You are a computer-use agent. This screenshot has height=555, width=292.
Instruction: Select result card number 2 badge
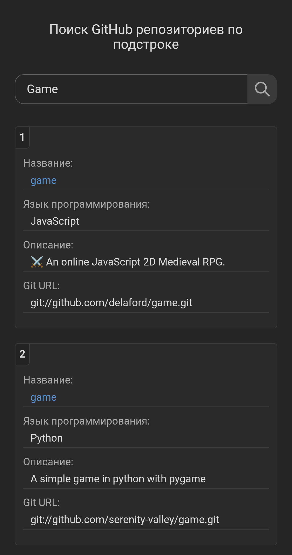coord(23,354)
